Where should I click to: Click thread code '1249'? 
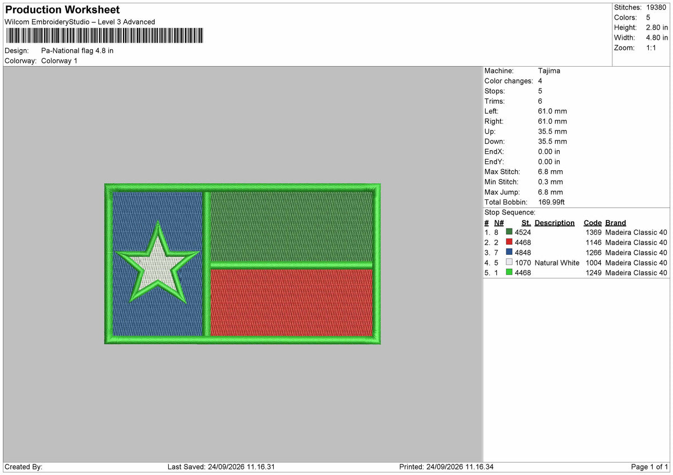coord(593,272)
